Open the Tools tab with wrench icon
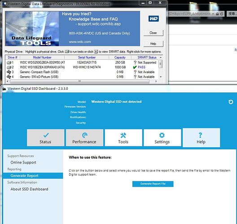 coord(123,138)
